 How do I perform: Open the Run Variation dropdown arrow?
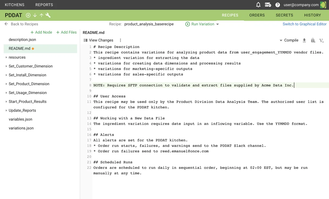[x=217, y=24]
